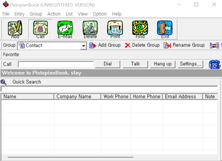Viewport: 222px width, 161px height.
Task: Open the Entry menu
Action: click(19, 14)
